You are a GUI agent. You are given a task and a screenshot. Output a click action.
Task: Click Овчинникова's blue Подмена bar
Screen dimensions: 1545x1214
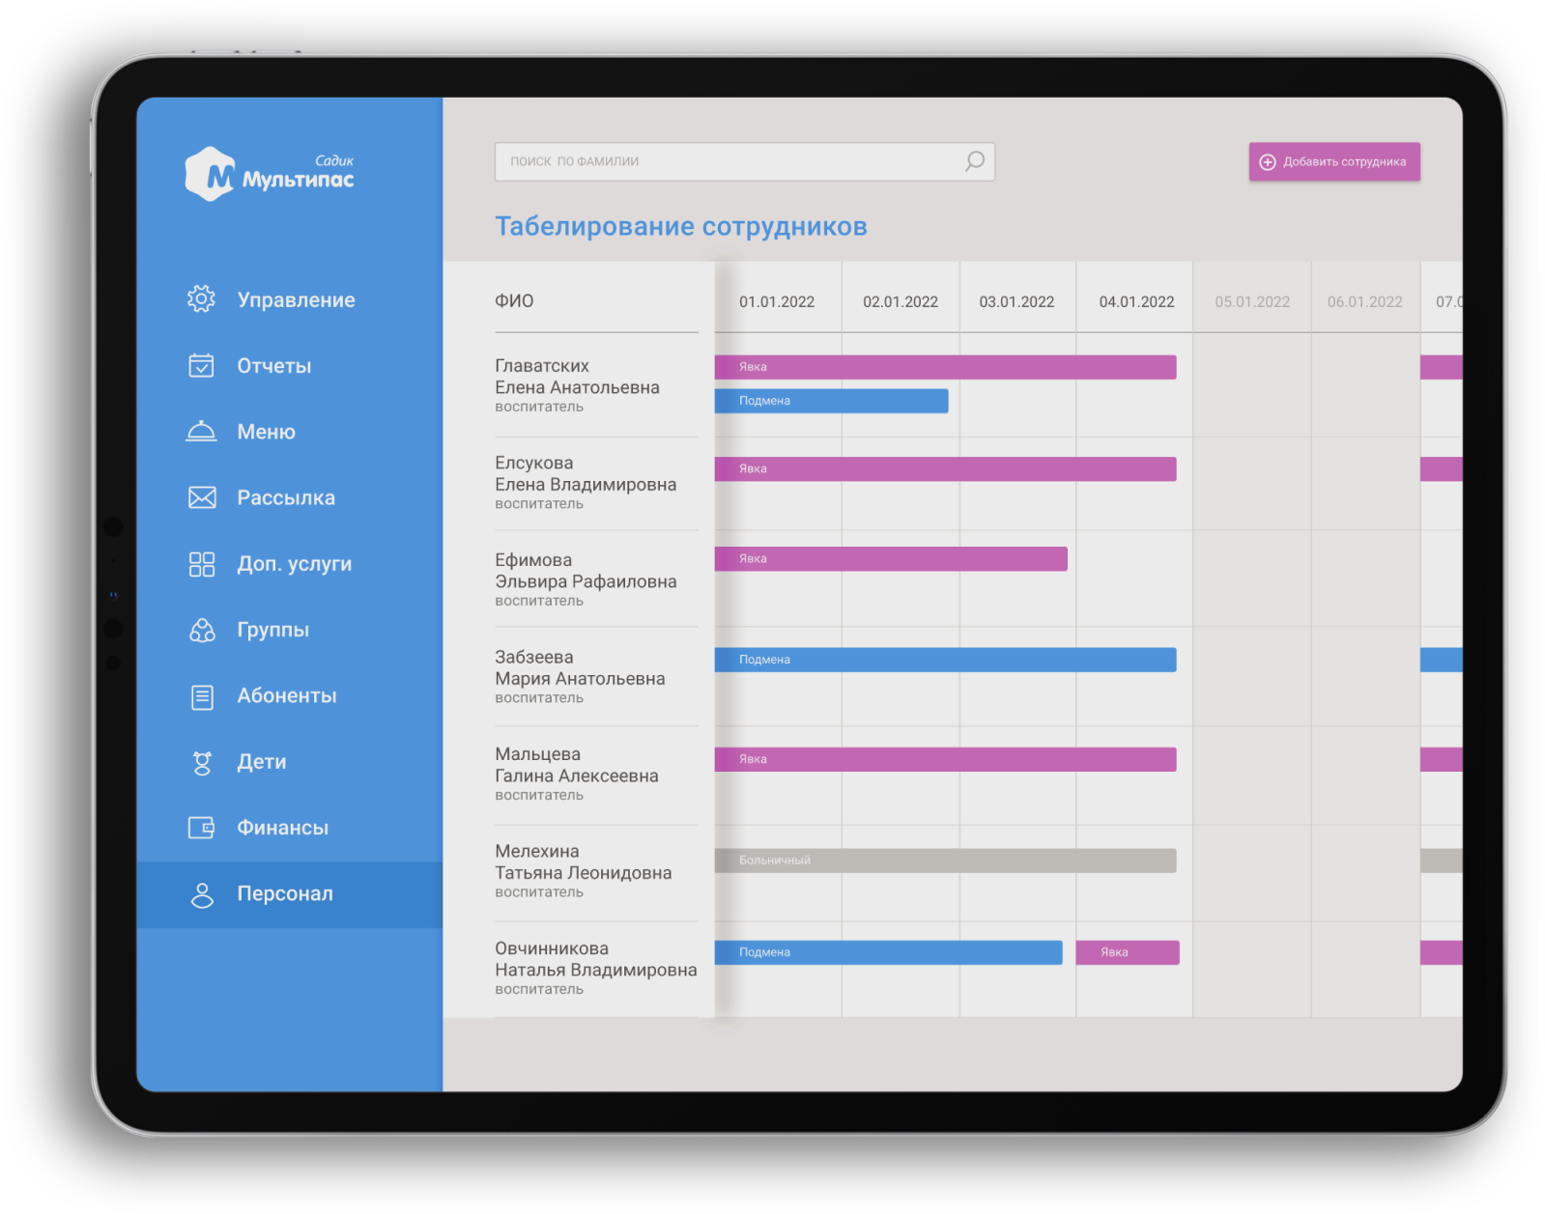pyautogui.click(x=888, y=952)
